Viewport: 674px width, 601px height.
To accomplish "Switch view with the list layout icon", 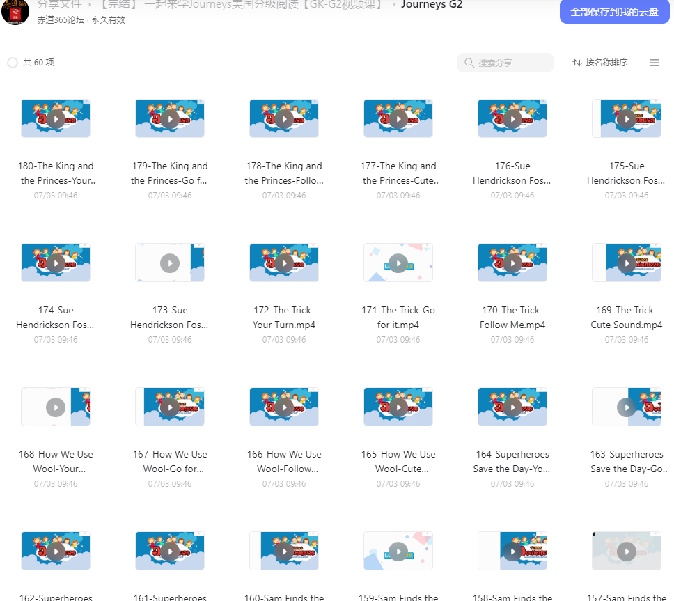I will (x=655, y=63).
